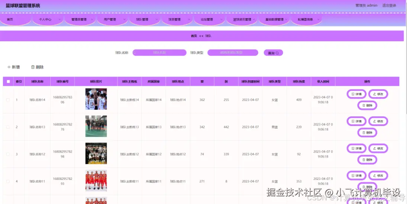Open the 球员管理 menu
The image size is (407, 204).
(x=177, y=19)
